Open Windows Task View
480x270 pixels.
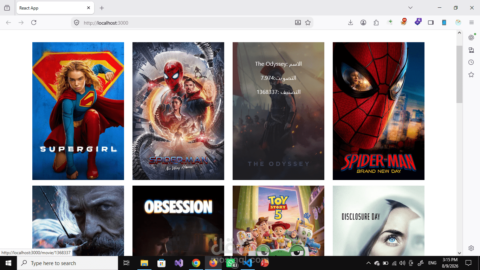point(127,263)
